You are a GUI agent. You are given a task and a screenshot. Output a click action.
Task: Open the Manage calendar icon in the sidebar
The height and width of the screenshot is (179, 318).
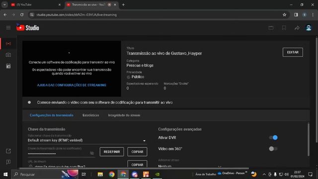[x=8, y=66]
